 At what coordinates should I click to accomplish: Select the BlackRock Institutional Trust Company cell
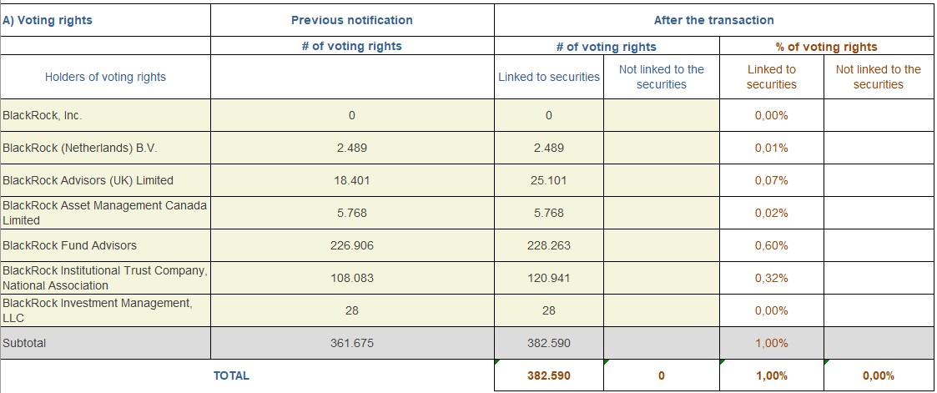pyautogui.click(x=104, y=278)
